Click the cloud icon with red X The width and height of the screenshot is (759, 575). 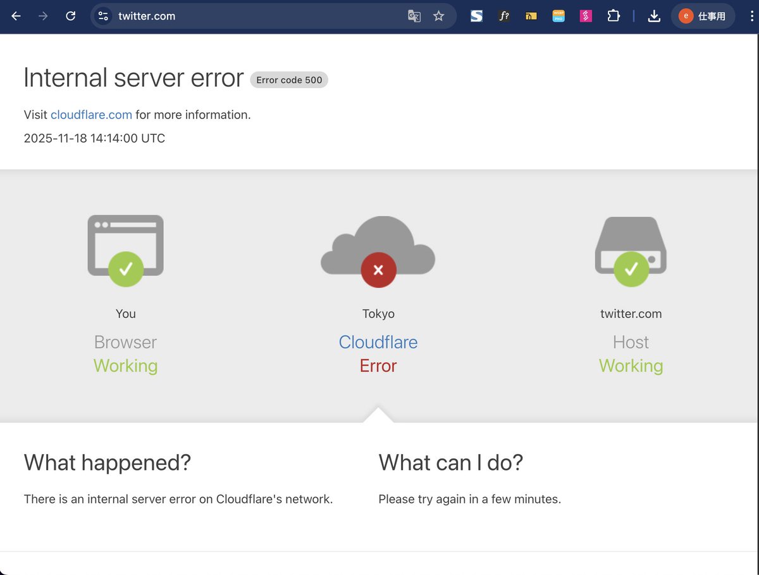tap(378, 251)
